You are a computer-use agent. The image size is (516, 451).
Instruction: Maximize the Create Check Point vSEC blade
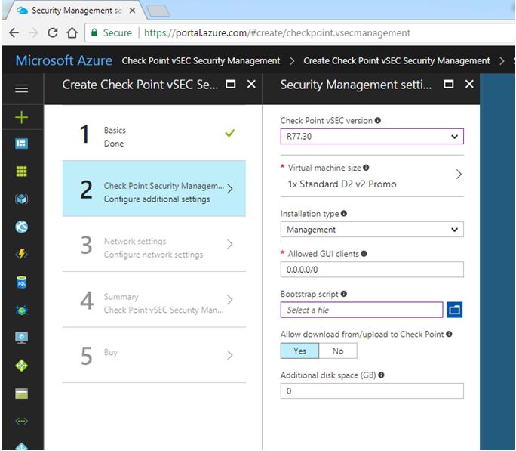[x=230, y=85]
